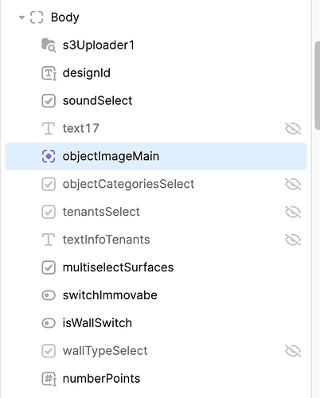Toggle visibility of textInfoTenants
320x398 pixels.
(x=293, y=240)
